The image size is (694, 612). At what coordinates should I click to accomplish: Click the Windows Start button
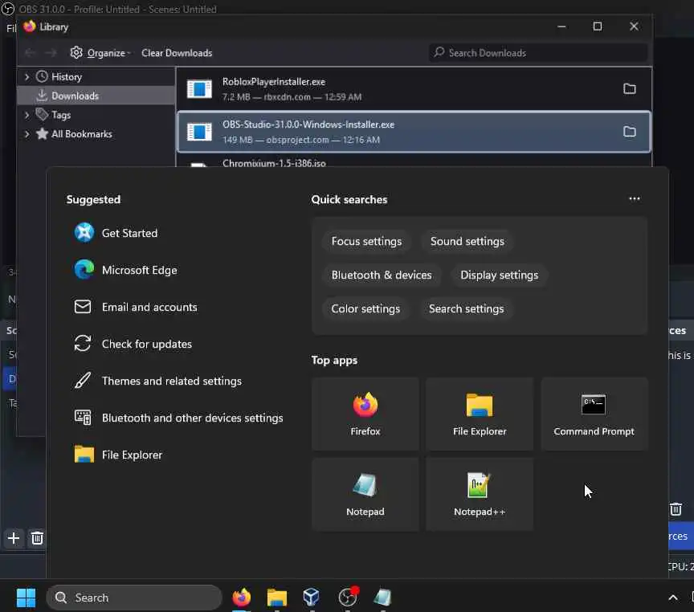(x=27, y=598)
